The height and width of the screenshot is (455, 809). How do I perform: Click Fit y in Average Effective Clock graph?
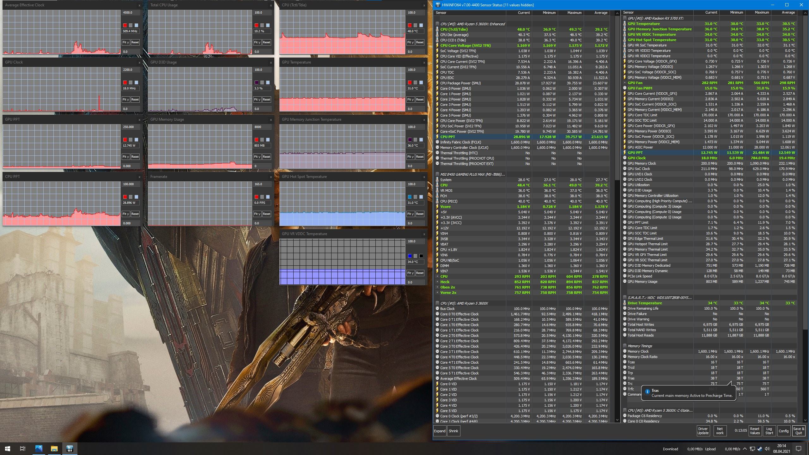coord(126,42)
